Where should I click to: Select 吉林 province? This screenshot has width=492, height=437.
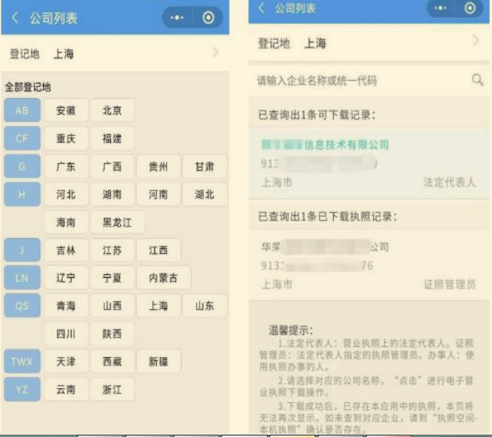66,250
